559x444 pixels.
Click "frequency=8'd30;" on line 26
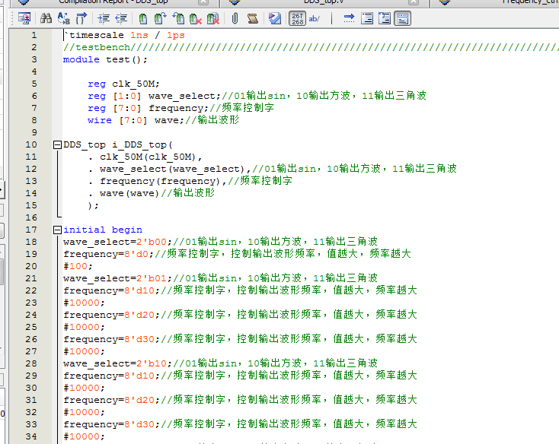[x=112, y=339]
